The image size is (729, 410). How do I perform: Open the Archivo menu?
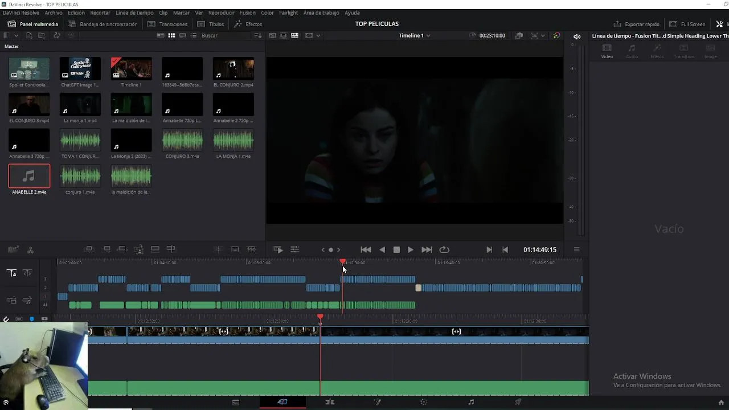coord(54,13)
